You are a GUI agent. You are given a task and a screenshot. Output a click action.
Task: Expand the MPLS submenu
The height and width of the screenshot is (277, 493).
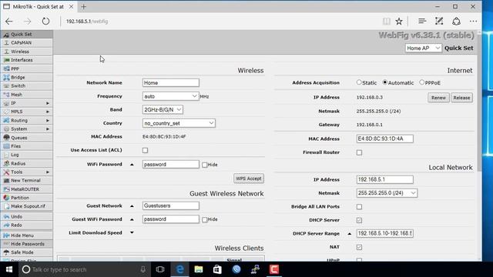click(48, 112)
